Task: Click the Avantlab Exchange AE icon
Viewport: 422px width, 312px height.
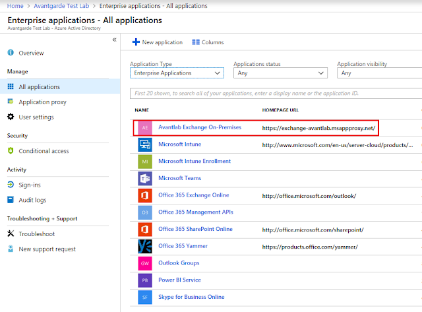Action: 145,127
